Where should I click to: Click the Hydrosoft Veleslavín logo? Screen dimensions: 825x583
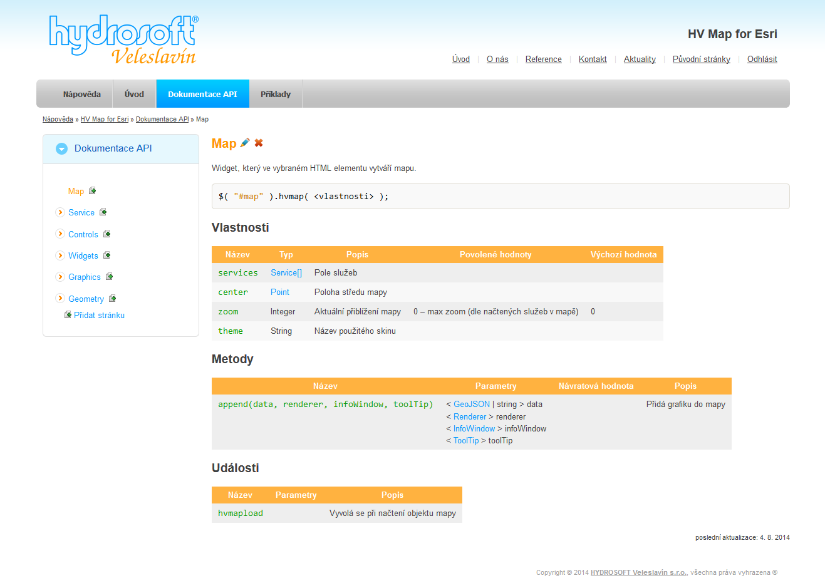click(124, 39)
